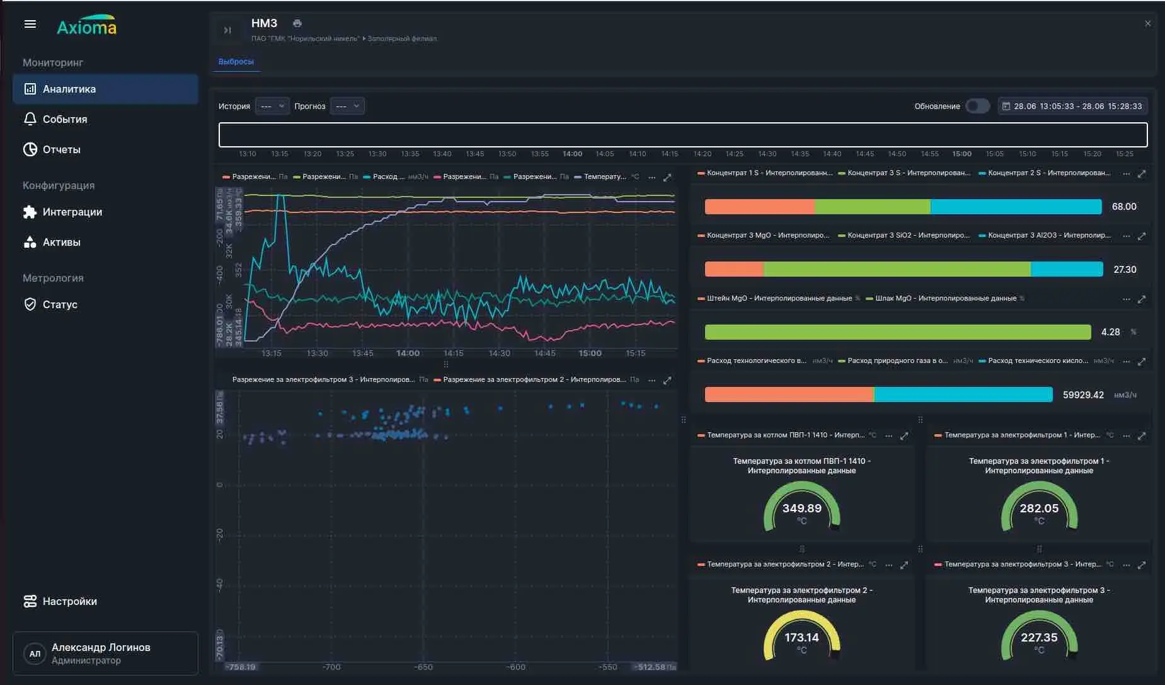
Task: Open the История dropdown
Action: [272, 106]
